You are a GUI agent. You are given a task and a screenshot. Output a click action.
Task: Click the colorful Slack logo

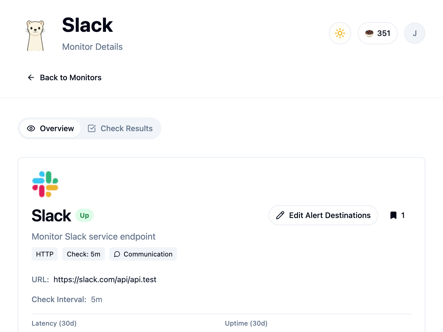(x=45, y=184)
